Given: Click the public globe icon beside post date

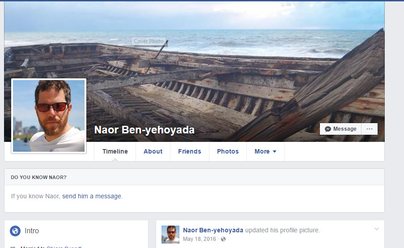Looking at the screenshot, I should tap(223, 239).
